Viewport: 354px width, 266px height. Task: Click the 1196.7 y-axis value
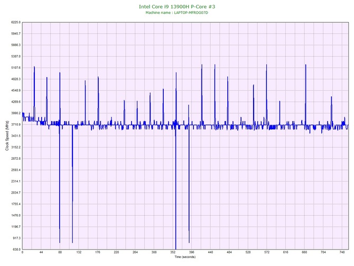click(16, 227)
